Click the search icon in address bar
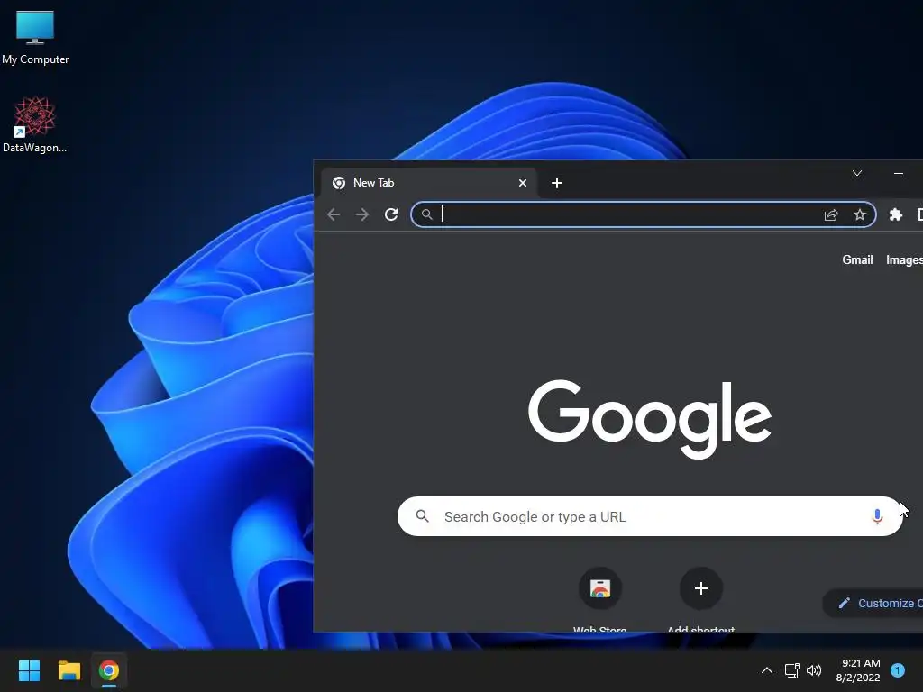923x692 pixels. (426, 214)
